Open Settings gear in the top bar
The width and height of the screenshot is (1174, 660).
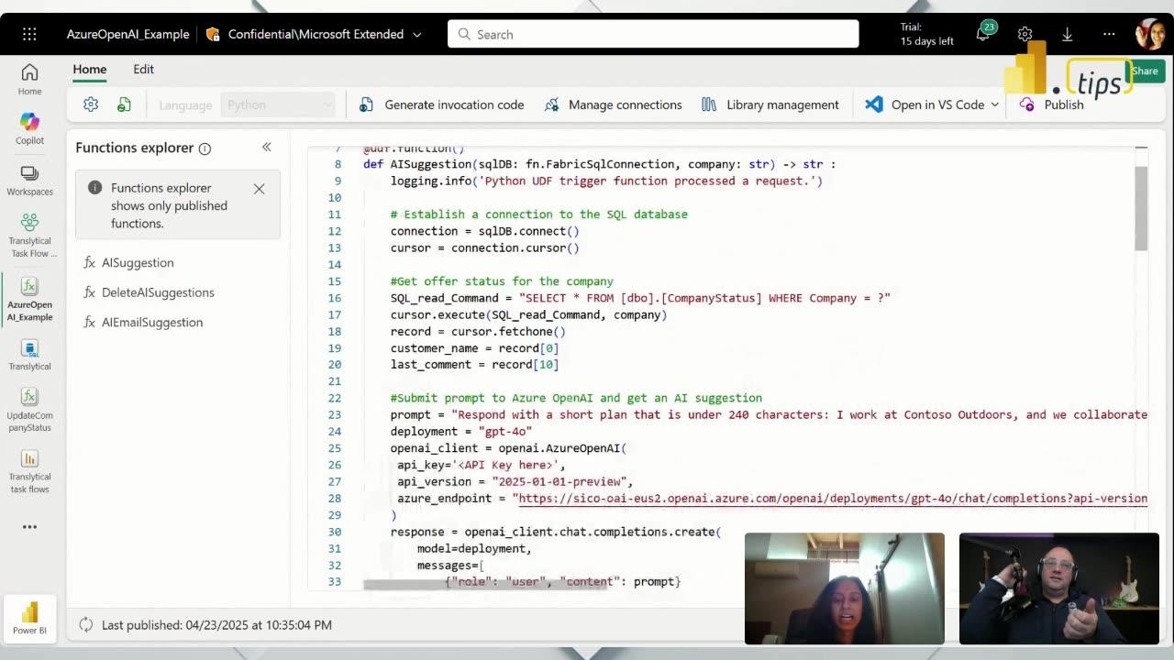coord(1024,34)
